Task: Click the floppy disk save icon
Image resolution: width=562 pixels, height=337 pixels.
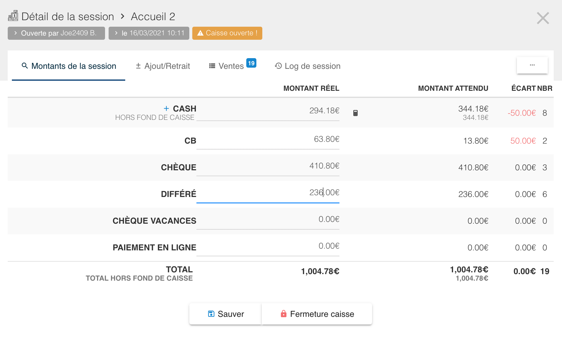Action: click(x=211, y=314)
